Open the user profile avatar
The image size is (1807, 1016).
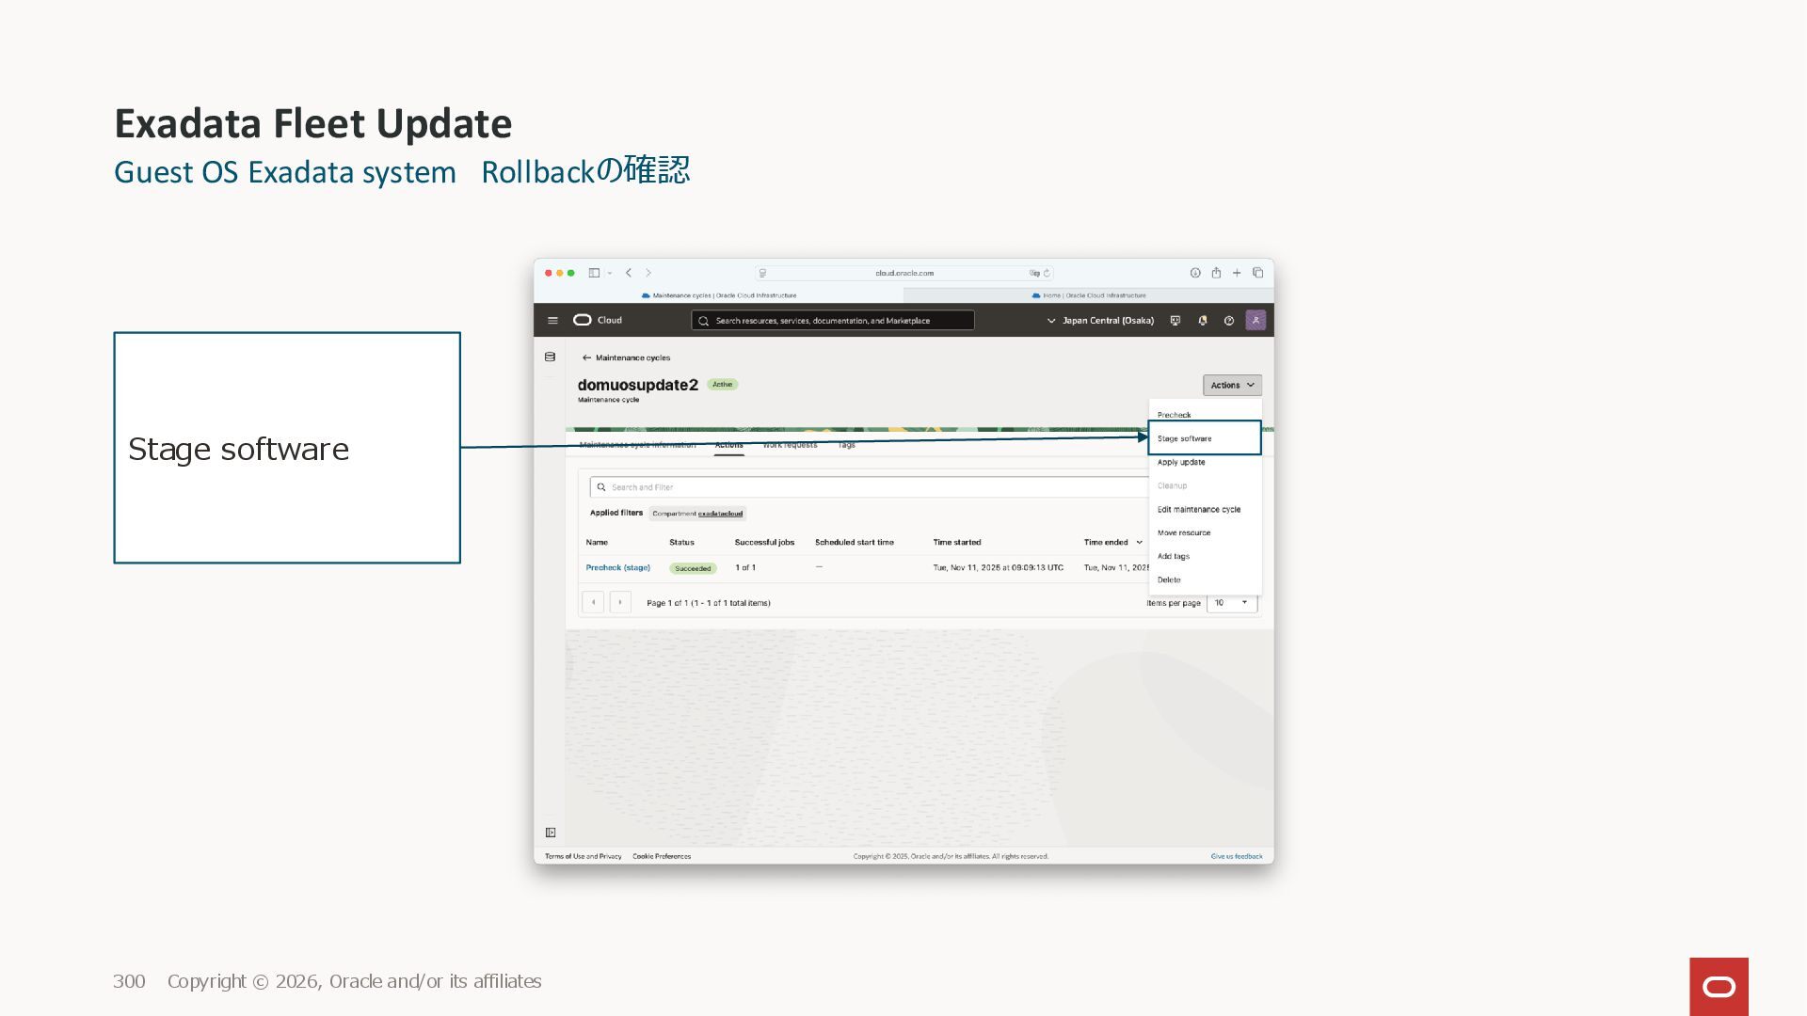[x=1255, y=321]
